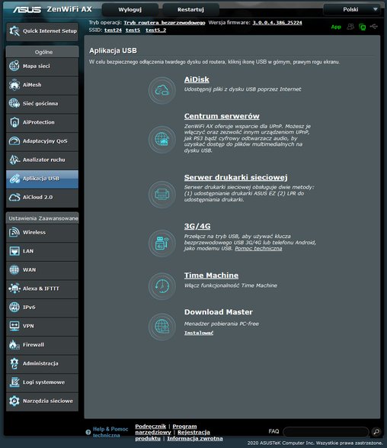Open the Firewall settings menu
The height and width of the screenshot is (448, 387).
(42, 345)
